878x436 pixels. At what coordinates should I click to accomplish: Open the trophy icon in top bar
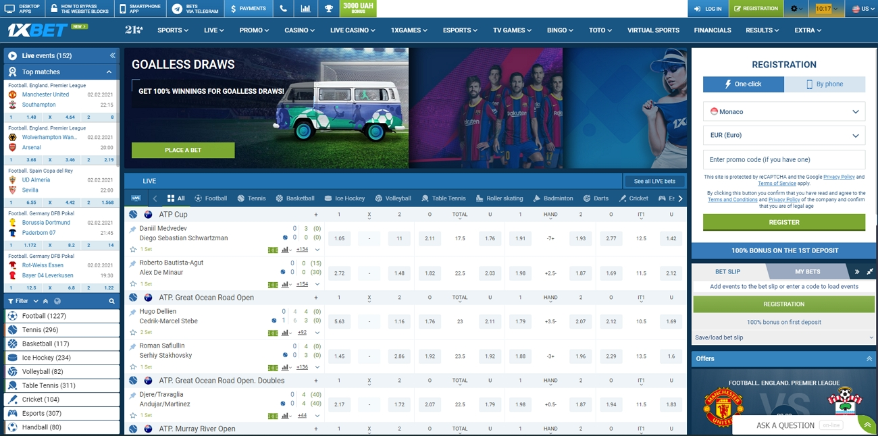point(328,9)
